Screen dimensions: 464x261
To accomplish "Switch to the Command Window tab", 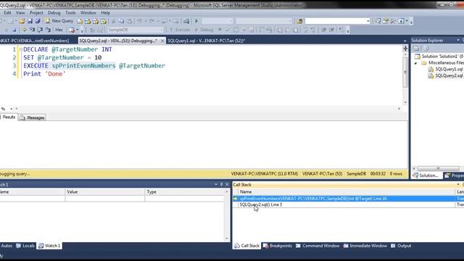I will point(318,246).
